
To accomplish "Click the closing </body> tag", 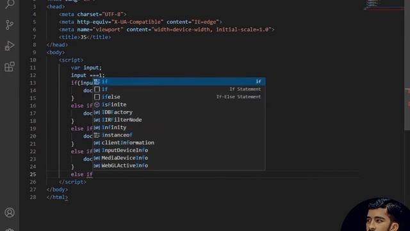I will [57, 189].
